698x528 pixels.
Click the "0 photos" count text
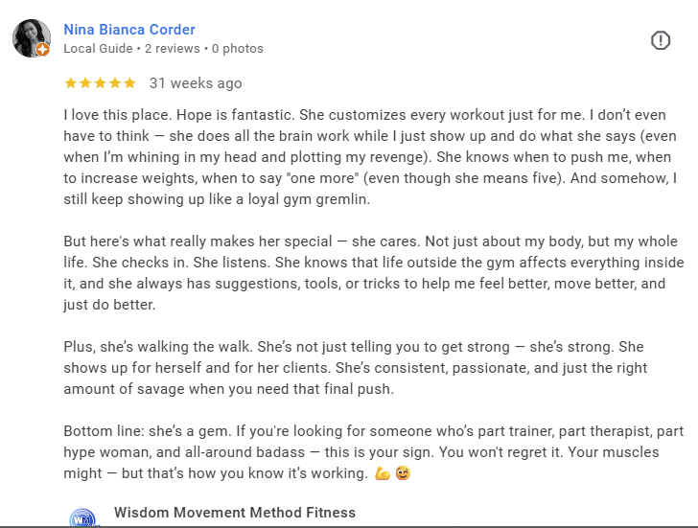(237, 48)
